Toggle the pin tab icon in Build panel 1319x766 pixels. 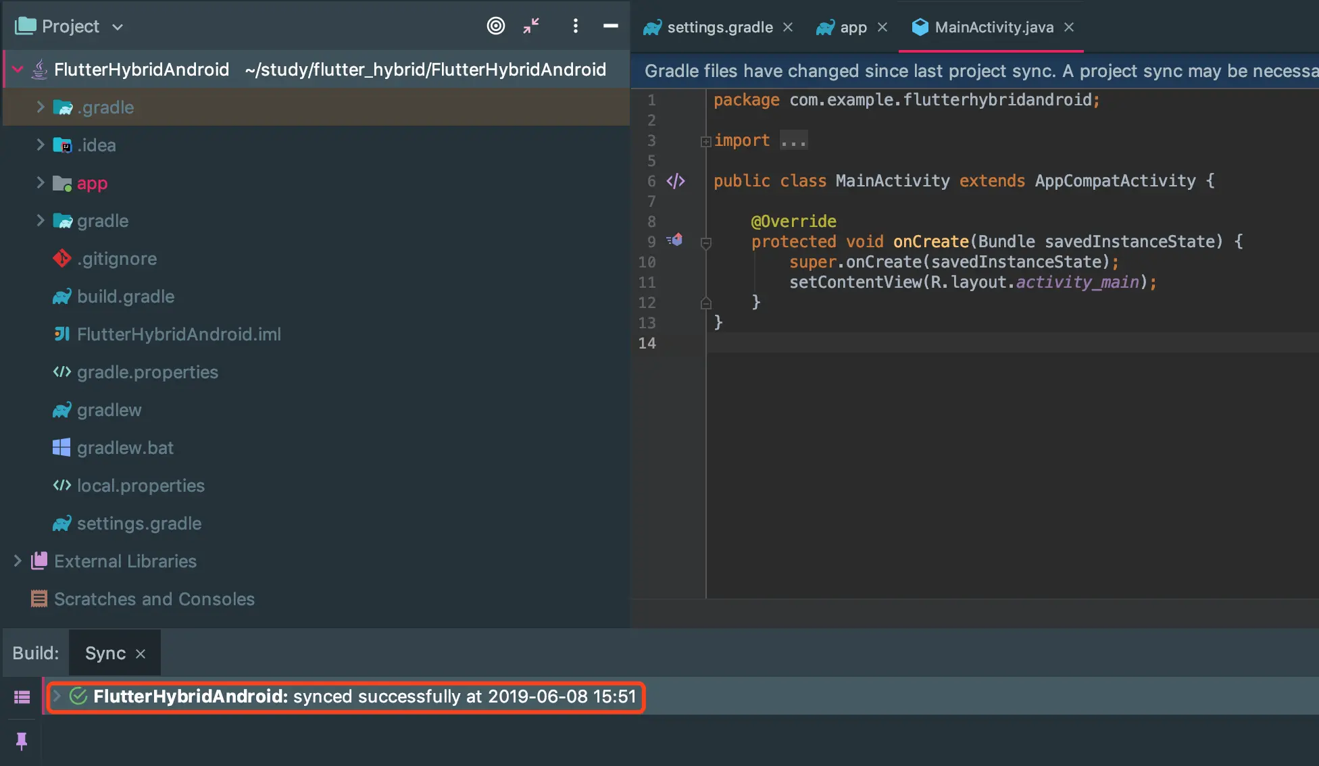22,741
